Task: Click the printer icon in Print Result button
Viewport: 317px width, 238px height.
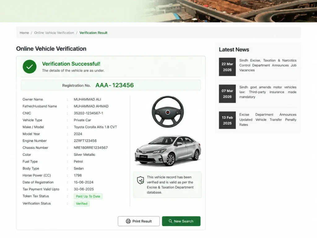Action: [x=128, y=221]
